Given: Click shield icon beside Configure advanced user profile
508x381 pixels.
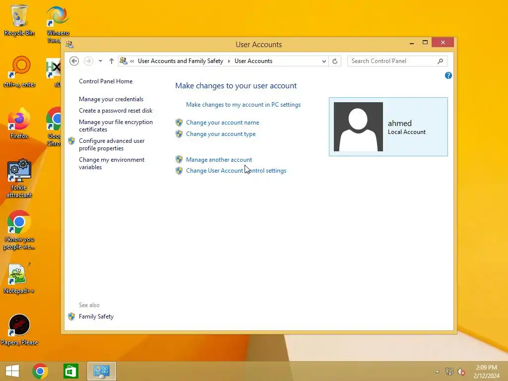Looking at the screenshot, I should [71, 141].
